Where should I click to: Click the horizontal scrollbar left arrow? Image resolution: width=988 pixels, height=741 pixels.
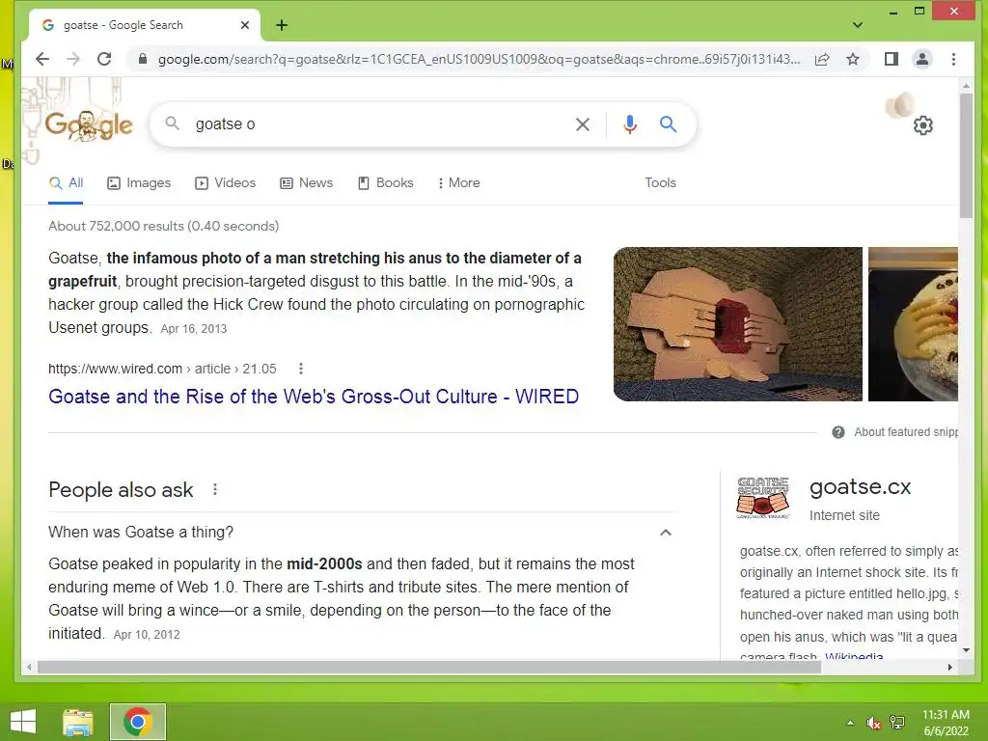(x=29, y=667)
